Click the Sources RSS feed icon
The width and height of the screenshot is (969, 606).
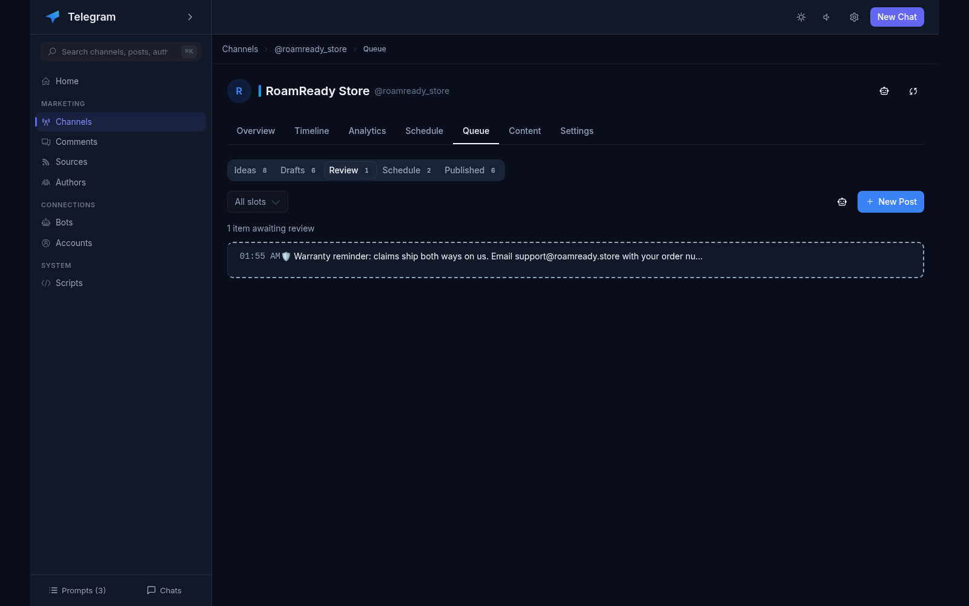[46, 162]
